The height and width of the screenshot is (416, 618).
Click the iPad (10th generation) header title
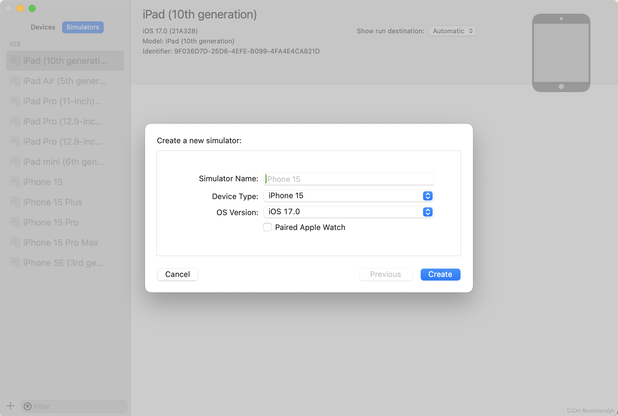click(200, 14)
